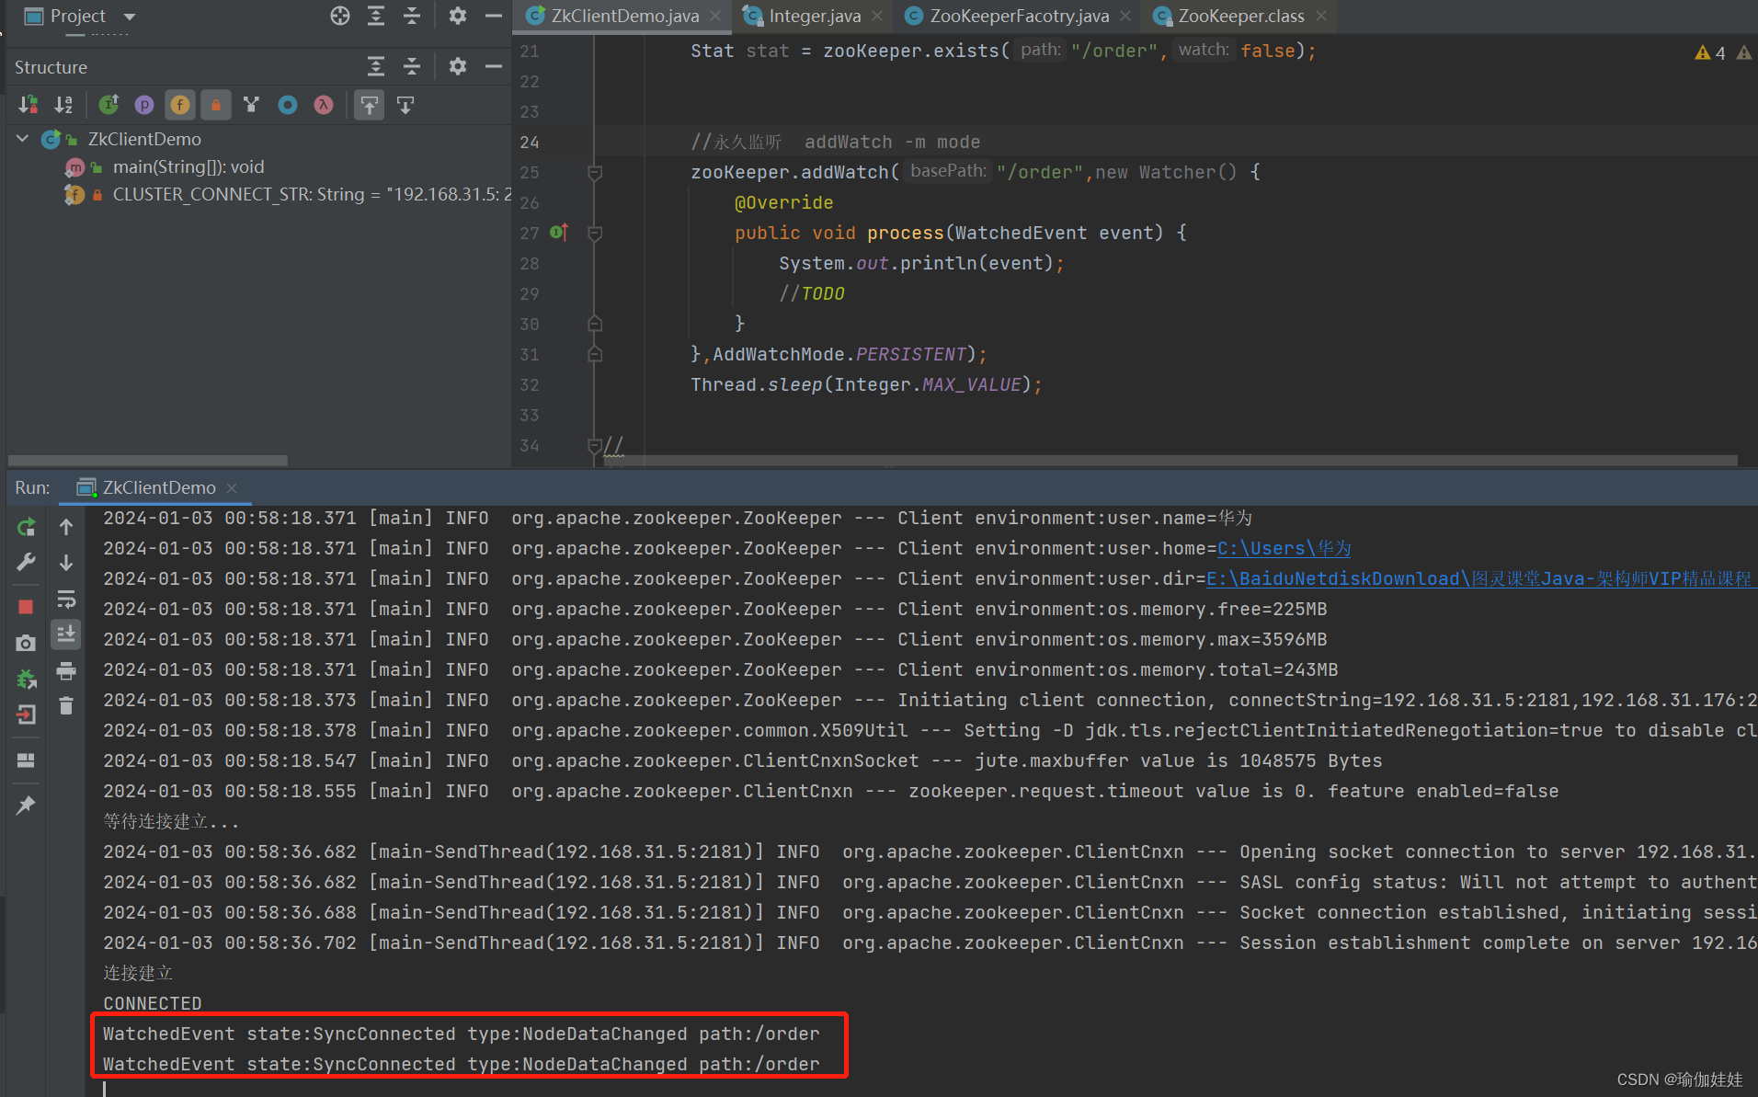Click the override gutter icon at line 27

click(559, 233)
